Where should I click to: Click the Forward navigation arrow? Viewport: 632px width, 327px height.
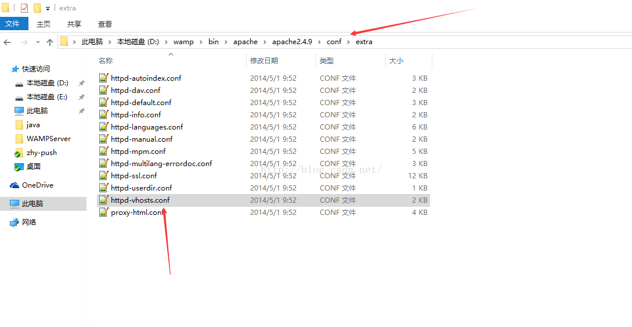pos(24,42)
